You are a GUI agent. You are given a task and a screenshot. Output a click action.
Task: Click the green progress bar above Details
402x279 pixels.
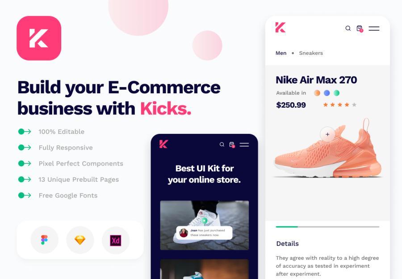(x=287, y=227)
